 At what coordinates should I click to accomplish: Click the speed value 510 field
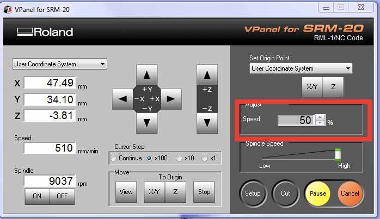[50, 148]
